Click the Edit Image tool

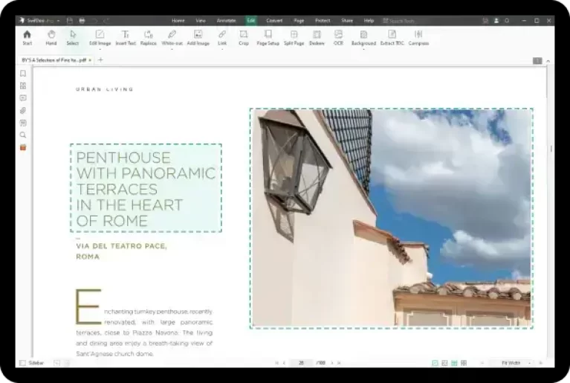[100, 37]
